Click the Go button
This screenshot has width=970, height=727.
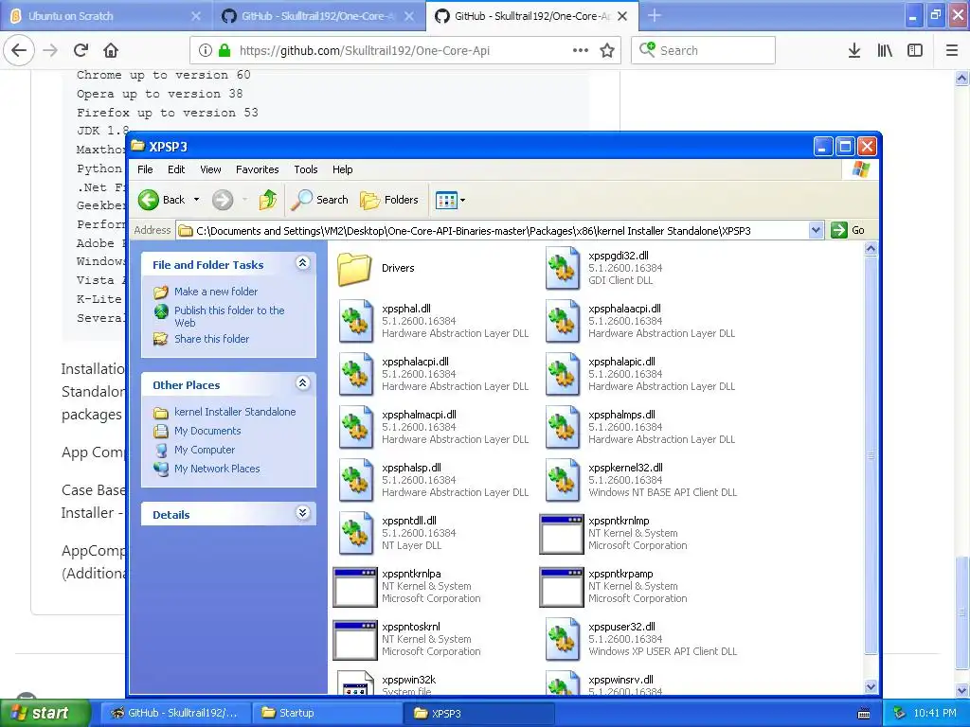[848, 230]
